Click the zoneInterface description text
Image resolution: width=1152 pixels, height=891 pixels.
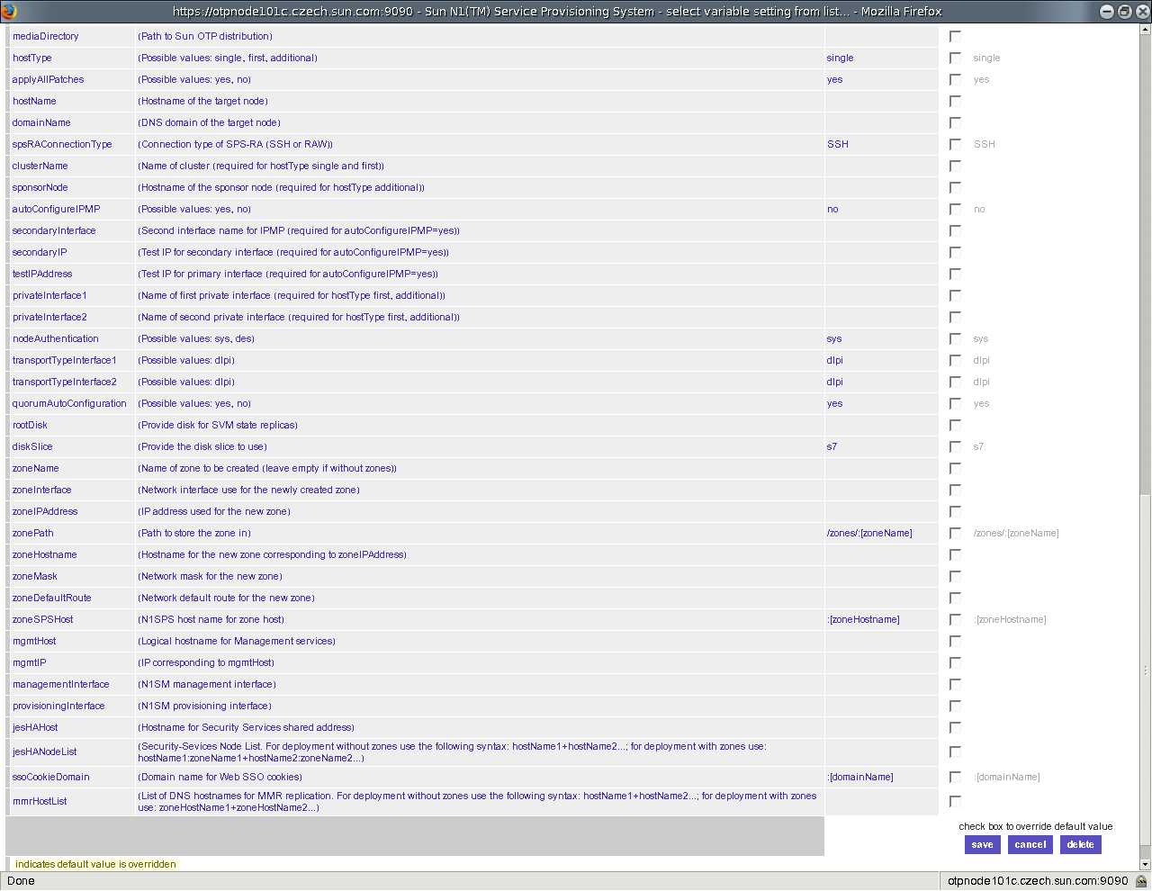248,490
